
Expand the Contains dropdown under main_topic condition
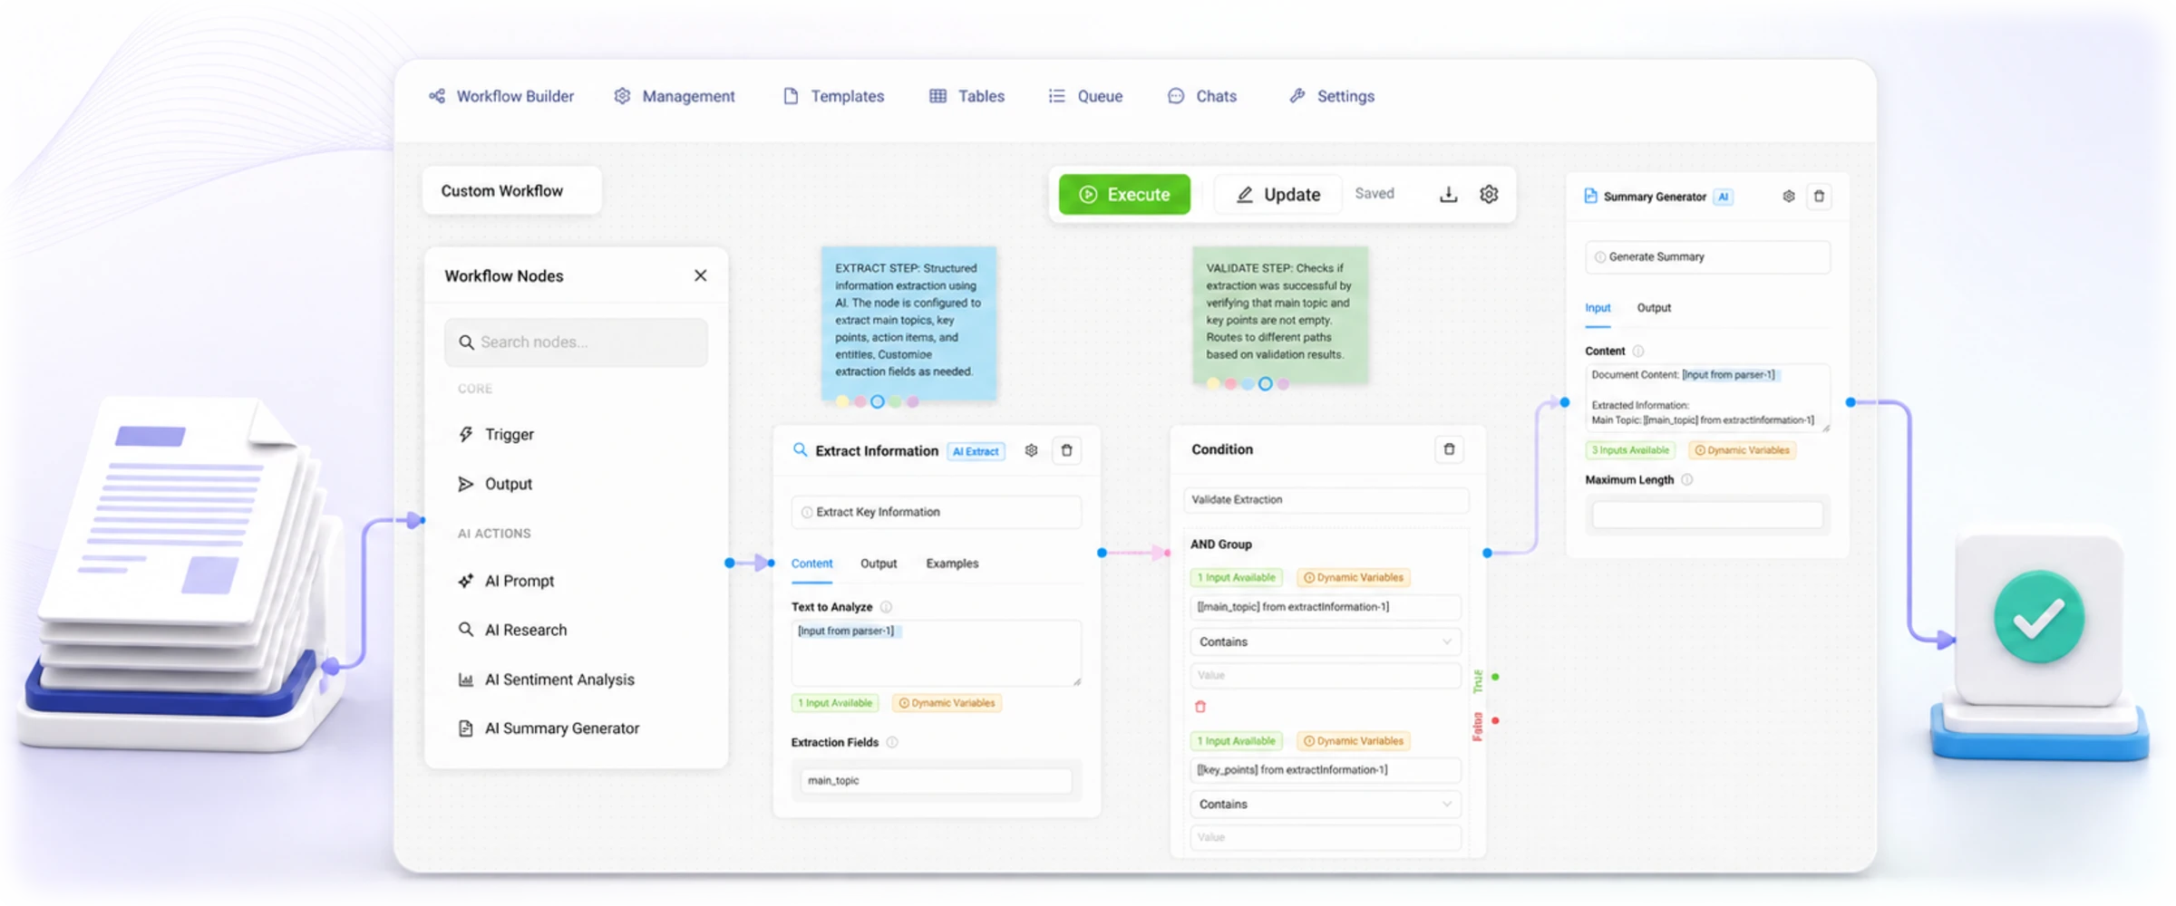[1325, 641]
